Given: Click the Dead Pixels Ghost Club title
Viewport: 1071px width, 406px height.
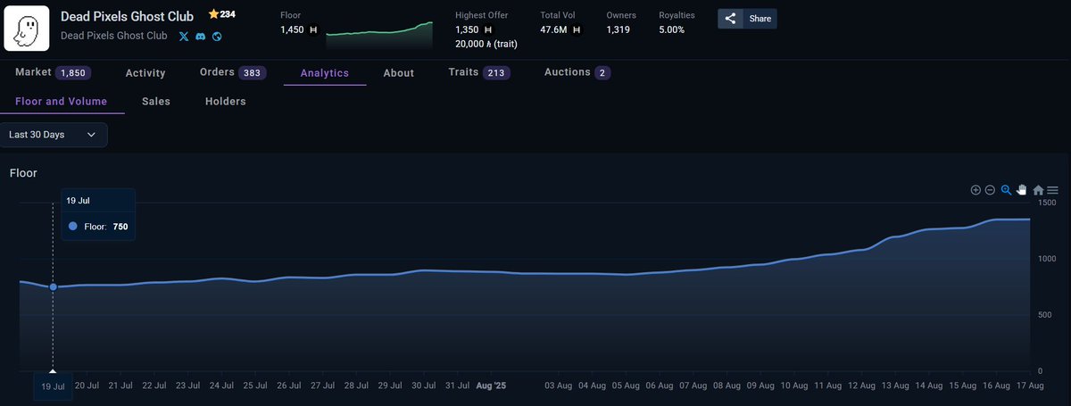Looking at the screenshot, I should coord(127,16).
